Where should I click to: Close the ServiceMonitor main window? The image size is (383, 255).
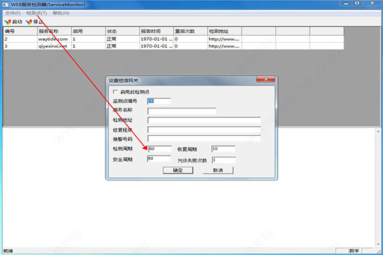coord(372,3)
